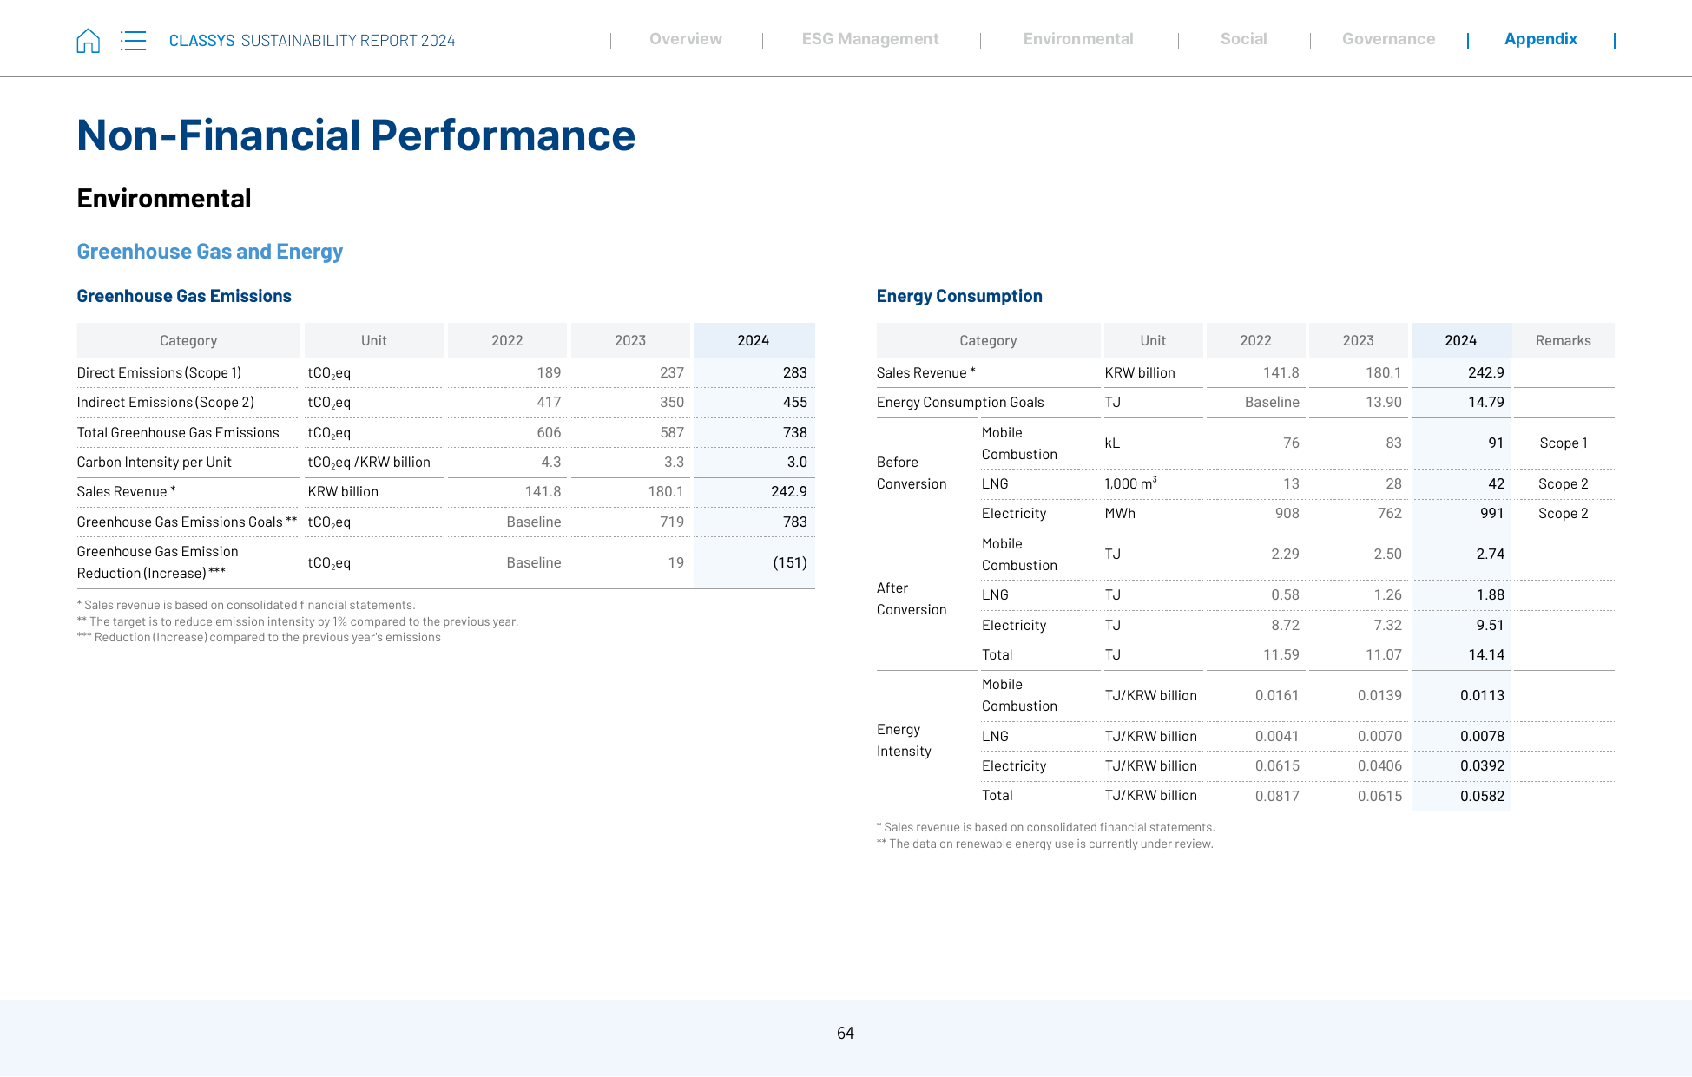Select the emission intensity target footnote
The image size is (1692, 1077).
tap(298, 621)
